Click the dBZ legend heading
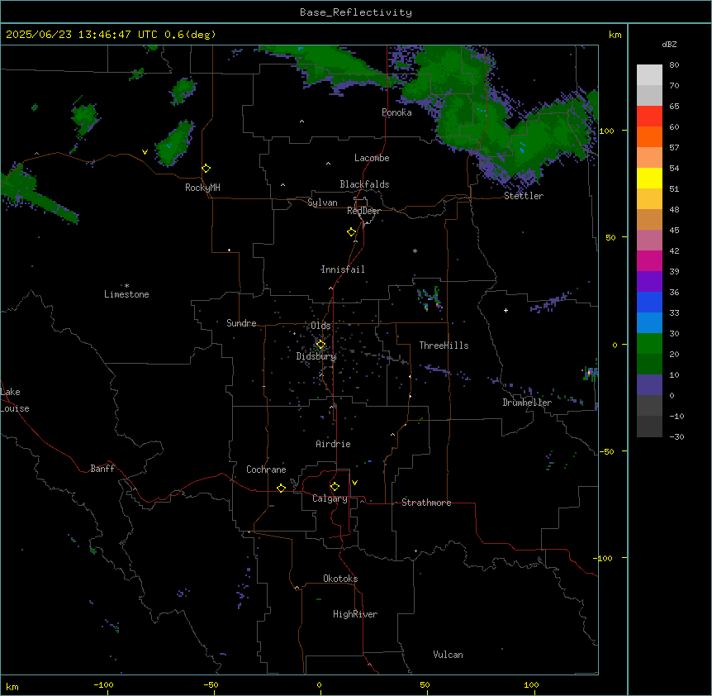 pos(669,44)
